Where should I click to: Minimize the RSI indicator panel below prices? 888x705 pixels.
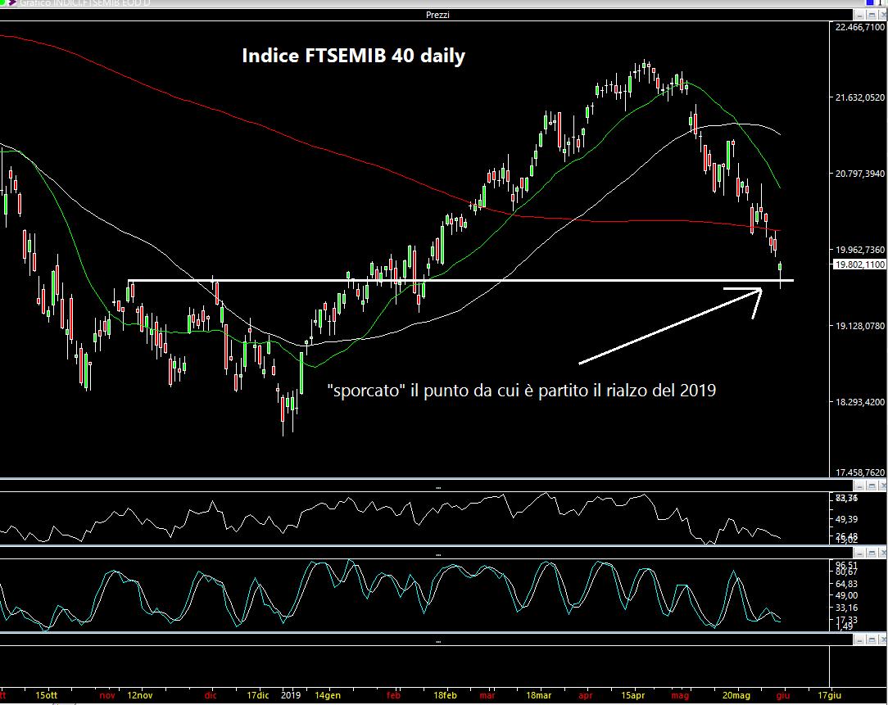point(859,486)
